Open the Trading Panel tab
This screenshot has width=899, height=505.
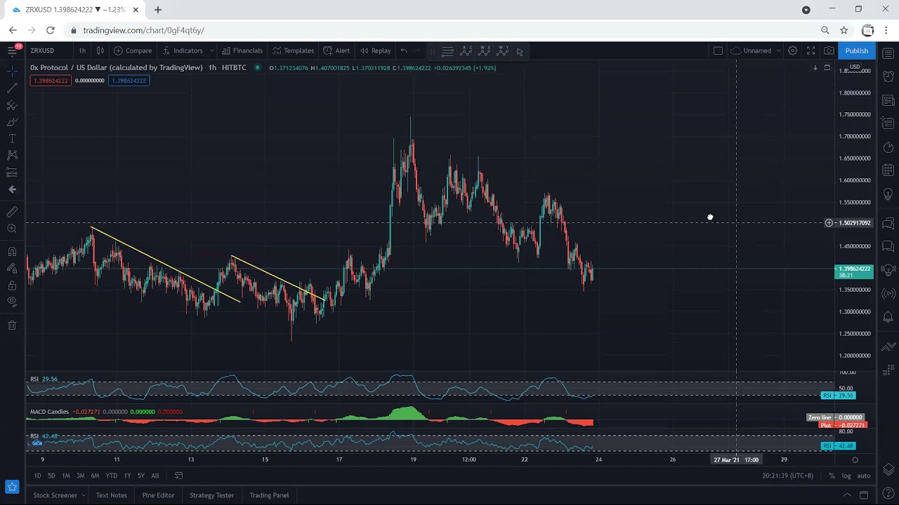(269, 495)
